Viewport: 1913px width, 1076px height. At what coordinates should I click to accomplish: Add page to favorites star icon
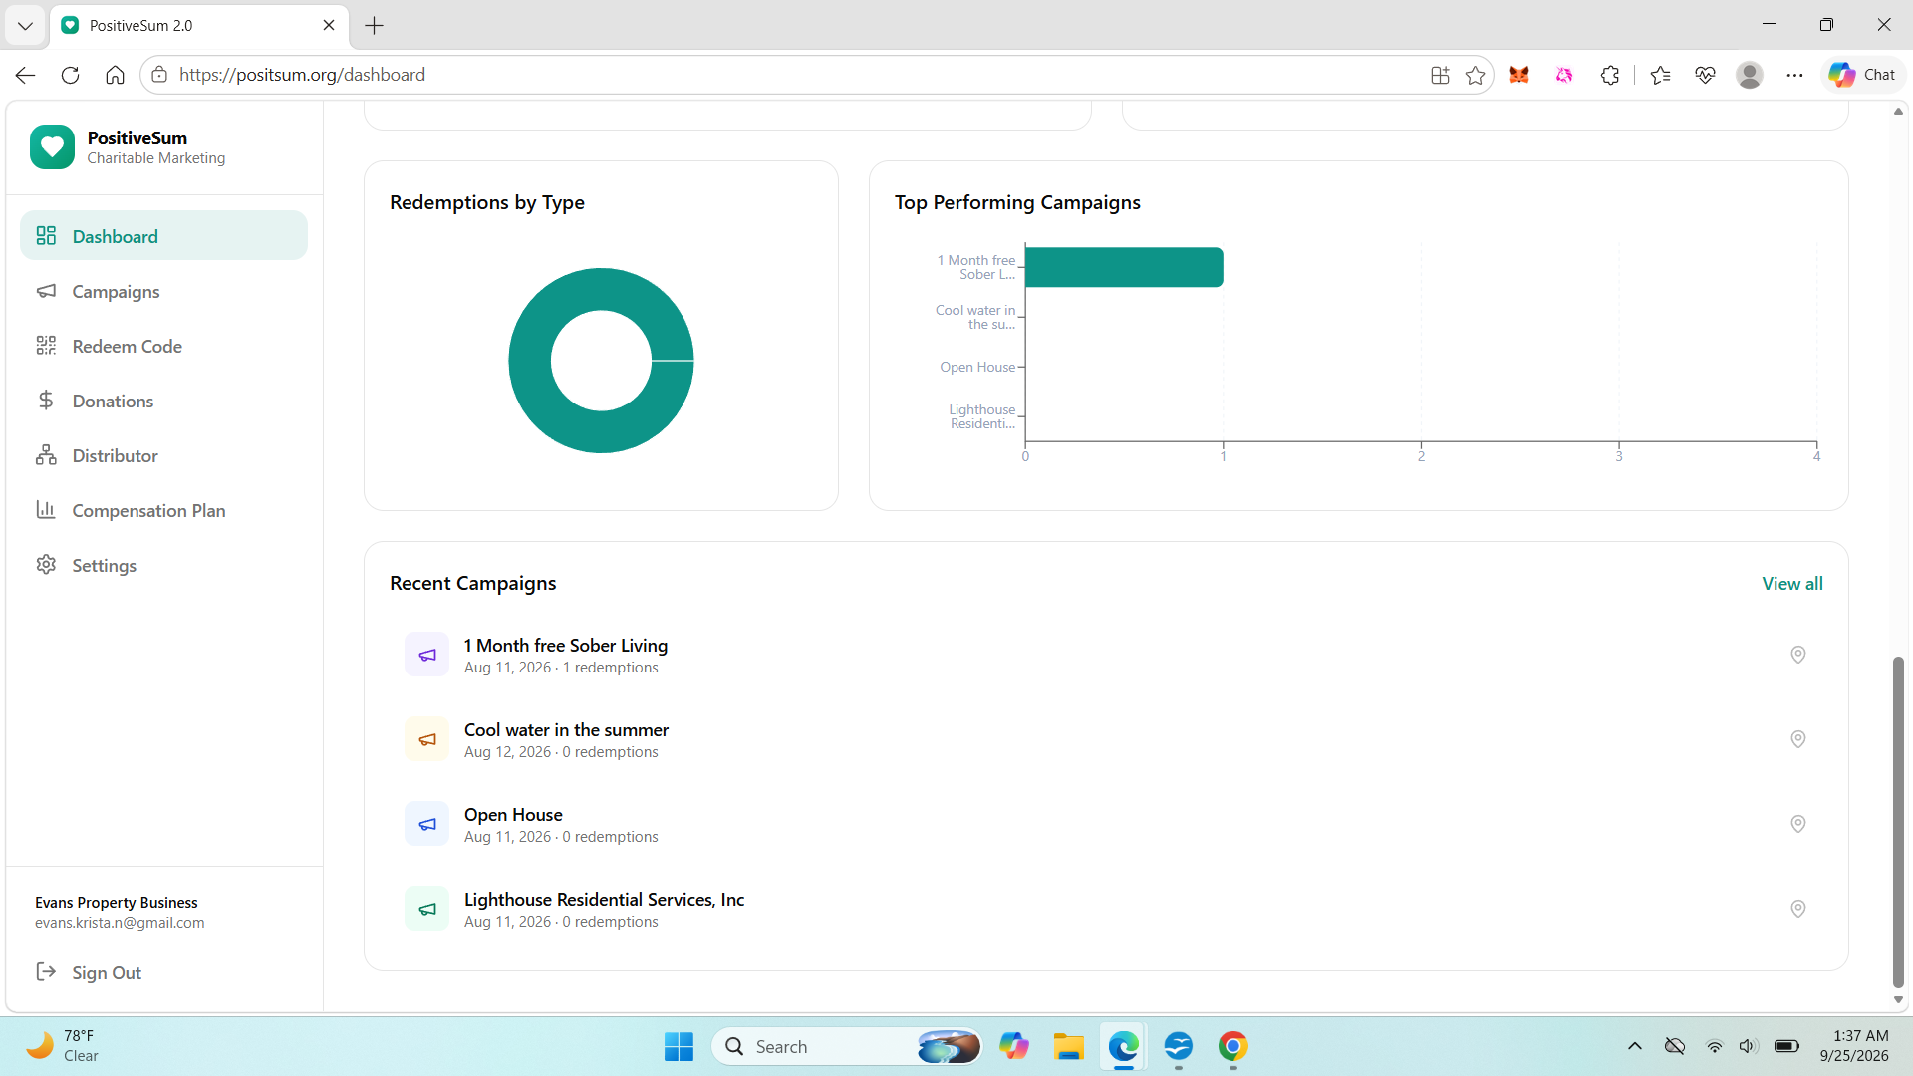(1475, 75)
